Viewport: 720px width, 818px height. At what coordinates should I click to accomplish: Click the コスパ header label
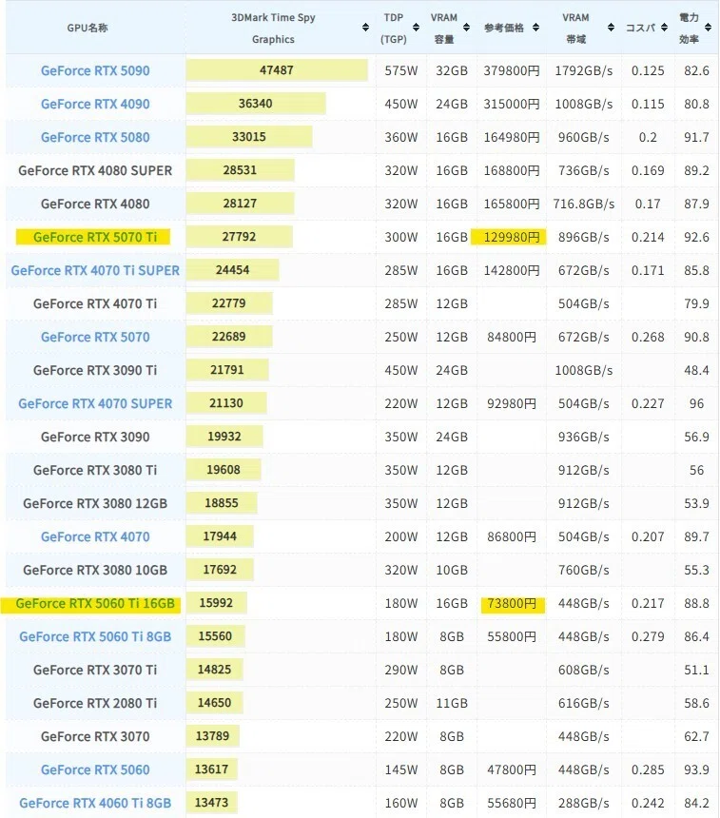click(640, 28)
